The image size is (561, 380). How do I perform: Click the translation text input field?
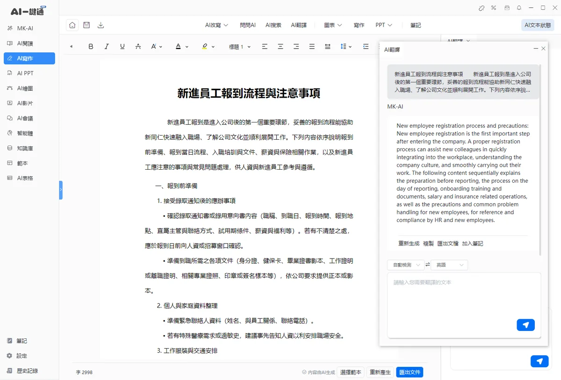[464, 305]
